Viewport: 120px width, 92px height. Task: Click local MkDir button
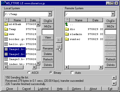point(48,26)
